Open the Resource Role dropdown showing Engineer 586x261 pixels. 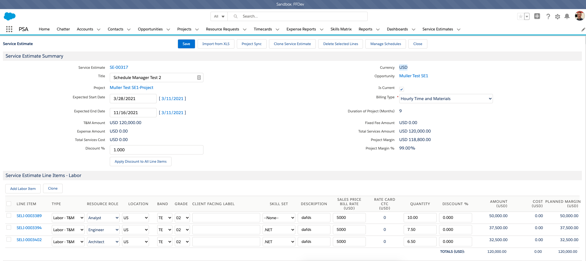coord(103,230)
